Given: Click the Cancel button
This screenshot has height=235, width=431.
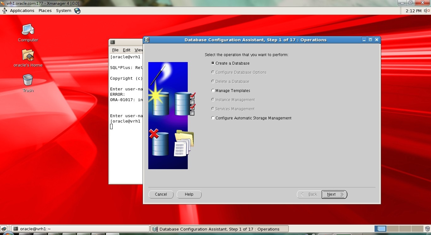Looking at the screenshot, I should tap(161, 194).
